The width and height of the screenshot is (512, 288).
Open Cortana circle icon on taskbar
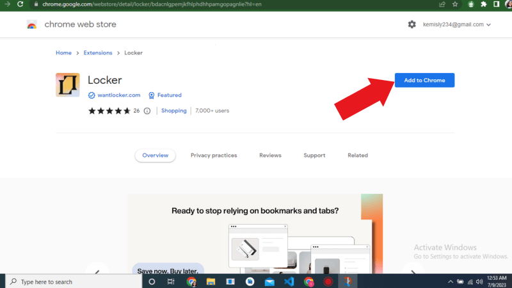(x=152, y=282)
